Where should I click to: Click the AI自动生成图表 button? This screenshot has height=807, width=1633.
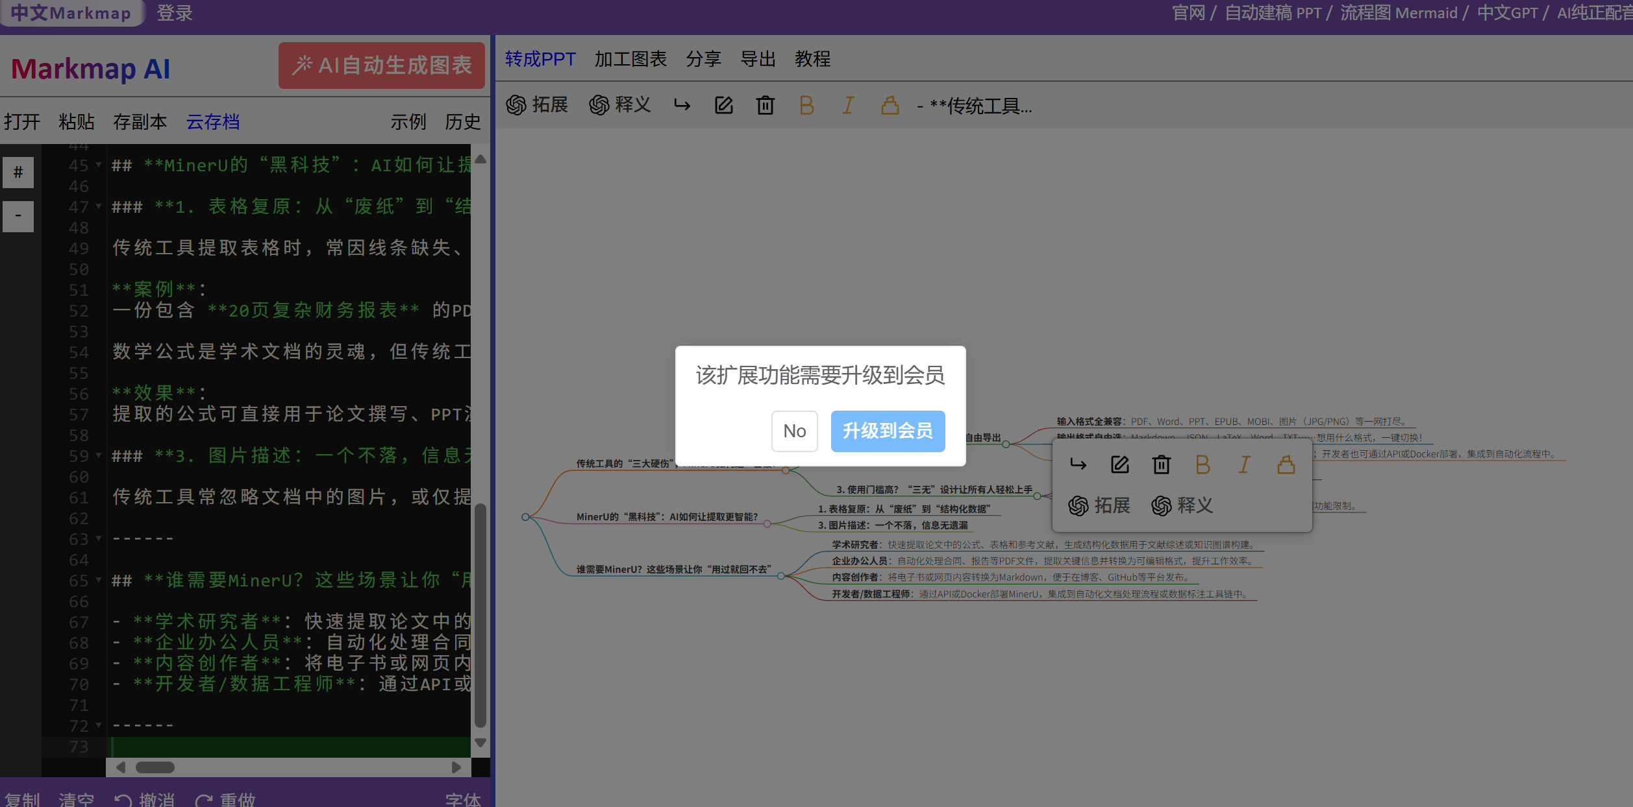click(382, 65)
